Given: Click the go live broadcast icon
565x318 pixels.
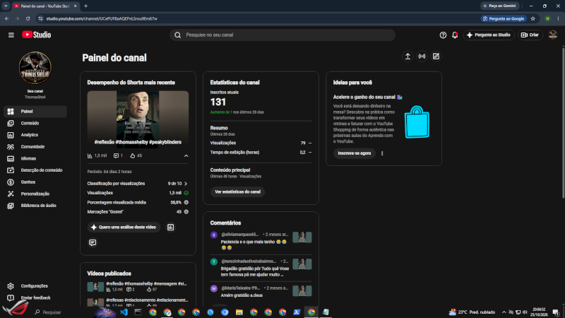Looking at the screenshot, I should coord(422,57).
